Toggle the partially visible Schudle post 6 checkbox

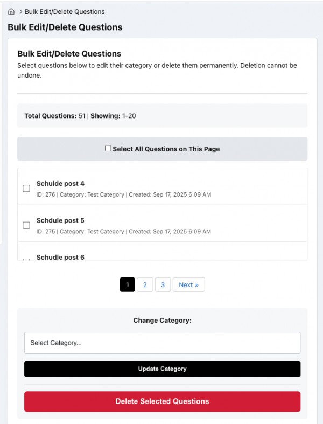(x=26, y=259)
